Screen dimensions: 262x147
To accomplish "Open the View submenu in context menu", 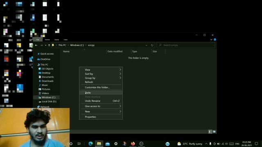I will point(101,70).
